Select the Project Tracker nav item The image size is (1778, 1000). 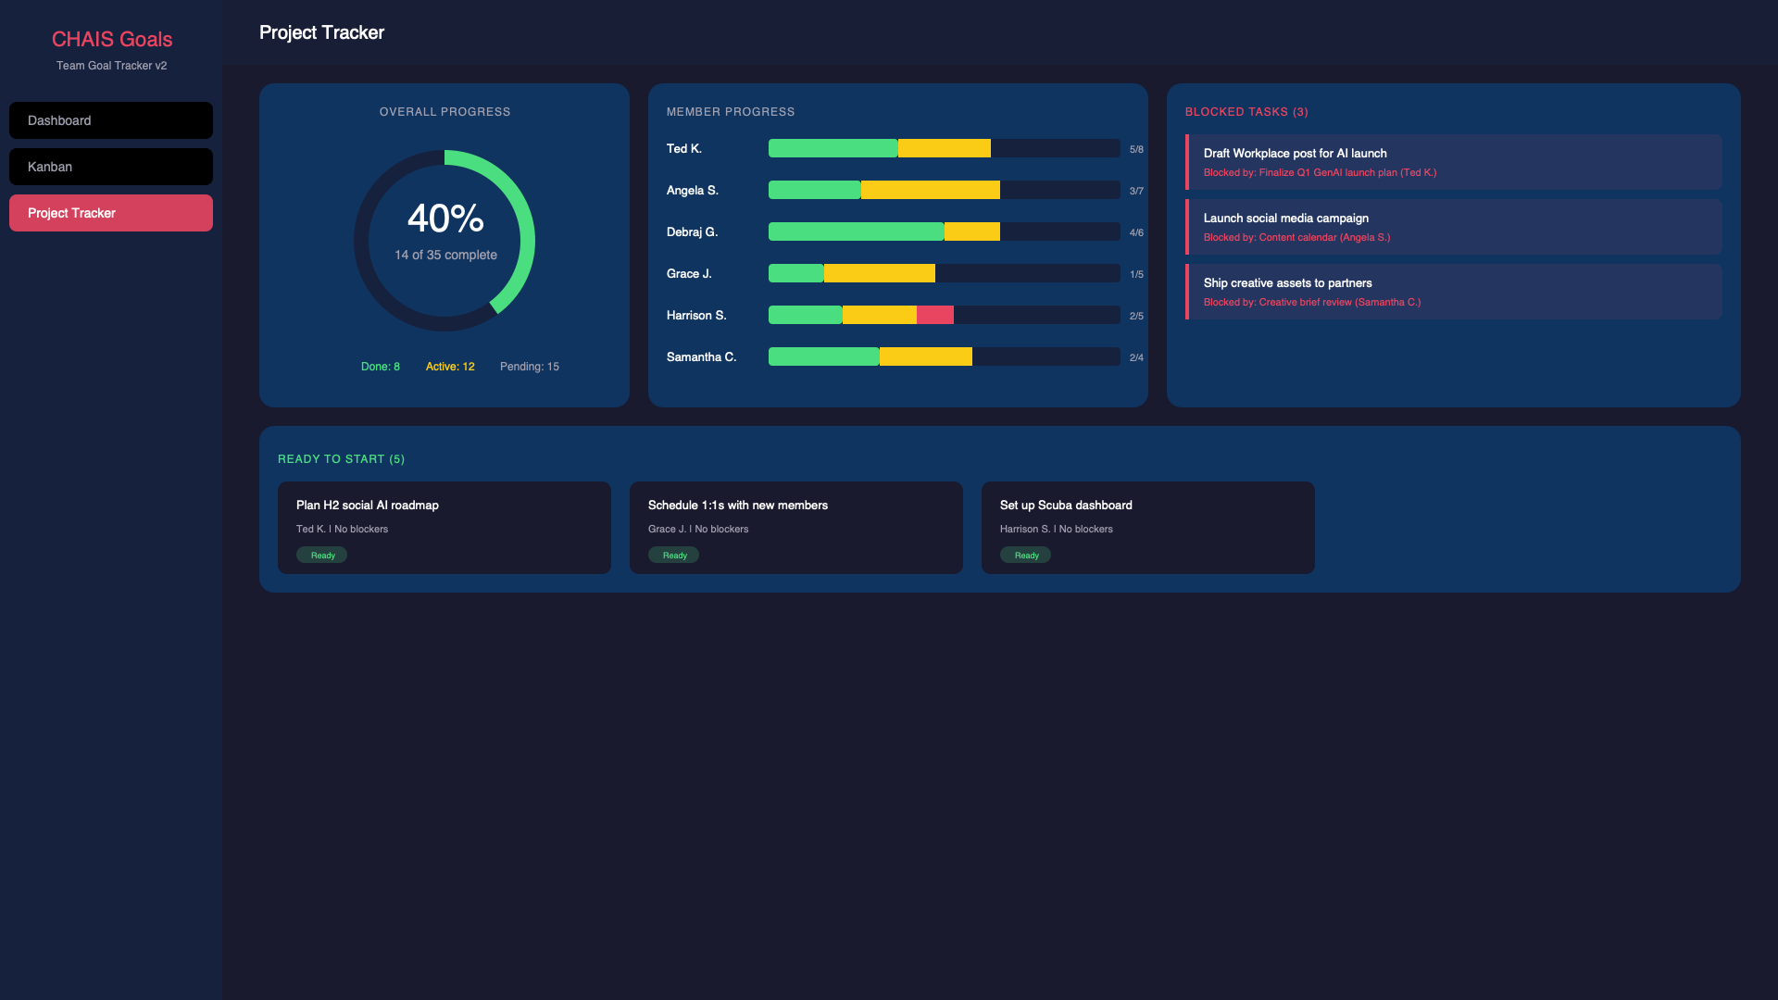click(110, 213)
